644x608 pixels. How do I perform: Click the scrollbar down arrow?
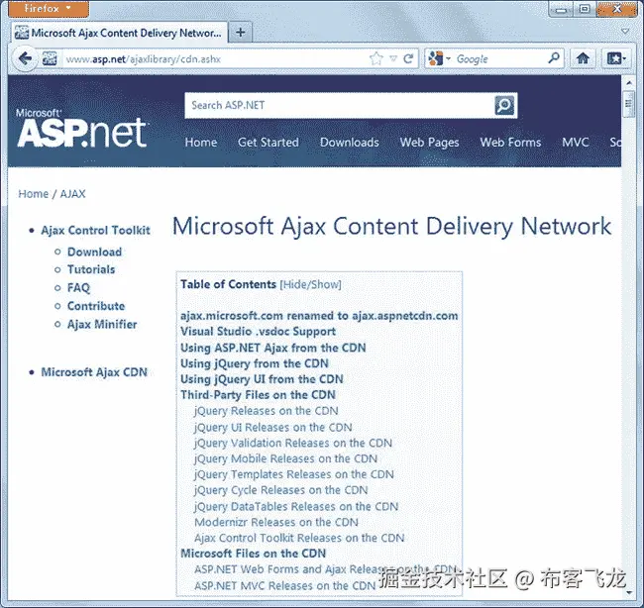click(628, 593)
